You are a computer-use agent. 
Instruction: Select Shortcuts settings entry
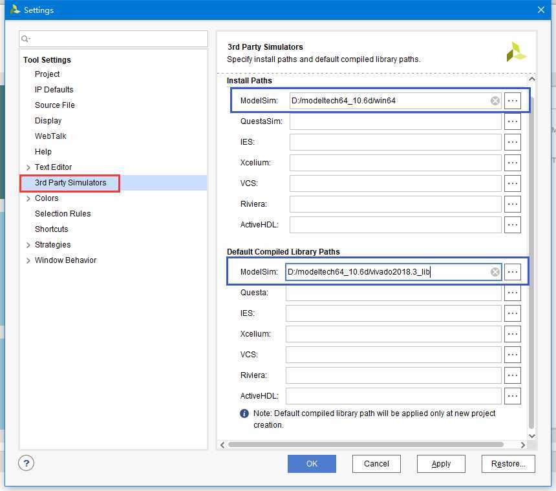(52, 229)
